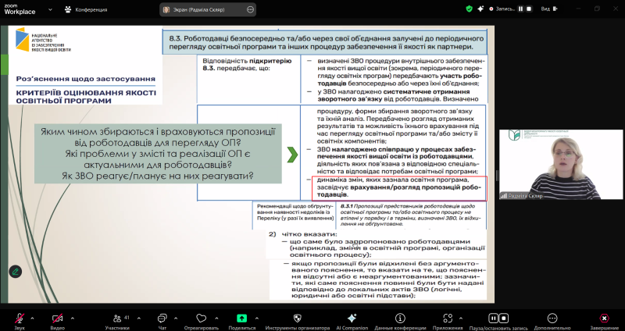The width and height of the screenshot is (625, 331).
Task: Expand chat options arrow next to Чат
Action: 177,319
